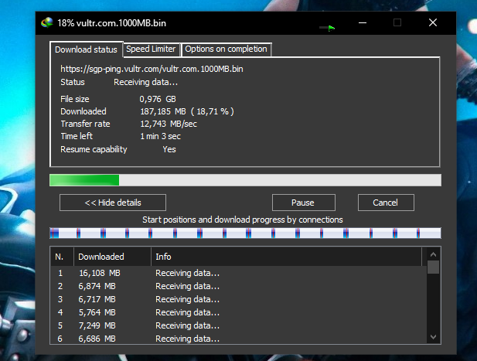
Task: Click the Hide details button
Action: pyautogui.click(x=113, y=203)
